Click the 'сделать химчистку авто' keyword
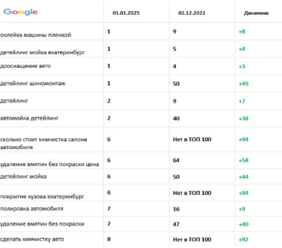Screen dimensions: 282x248 [x=32, y=239]
